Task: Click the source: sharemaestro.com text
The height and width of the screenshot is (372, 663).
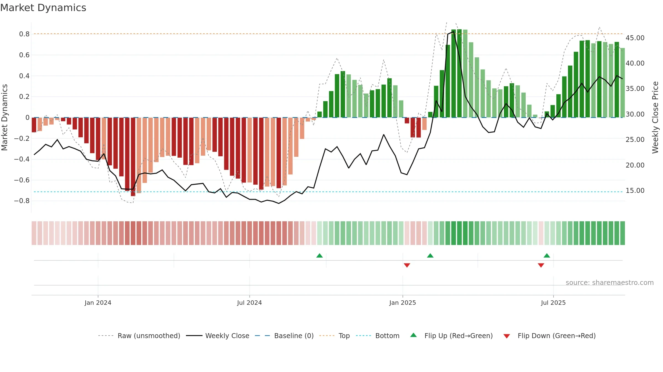Action: pos(610,283)
